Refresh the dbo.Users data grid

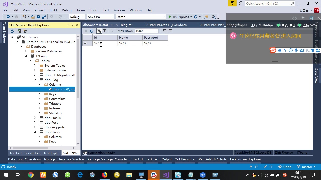(x=92, y=31)
